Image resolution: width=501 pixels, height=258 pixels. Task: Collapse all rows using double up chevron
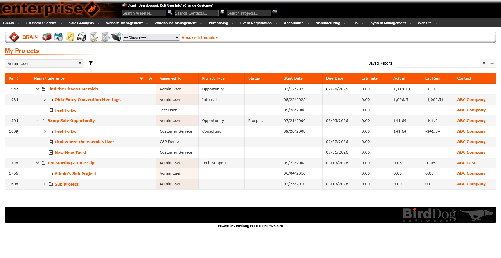(150, 78)
